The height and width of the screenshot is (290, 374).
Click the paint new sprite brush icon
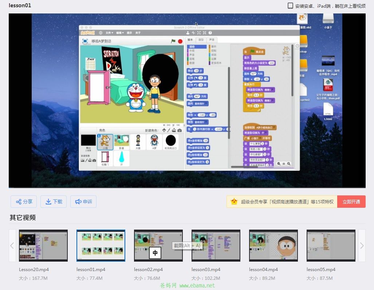(169, 130)
